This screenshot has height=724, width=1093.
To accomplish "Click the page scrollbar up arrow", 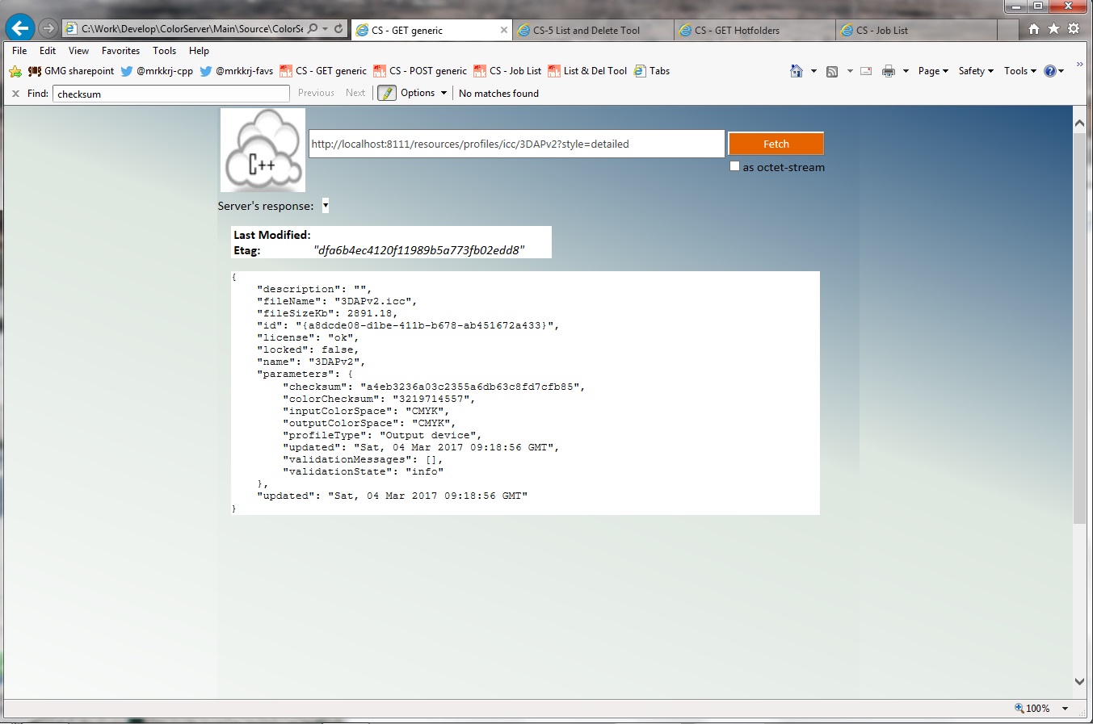I will (1079, 123).
